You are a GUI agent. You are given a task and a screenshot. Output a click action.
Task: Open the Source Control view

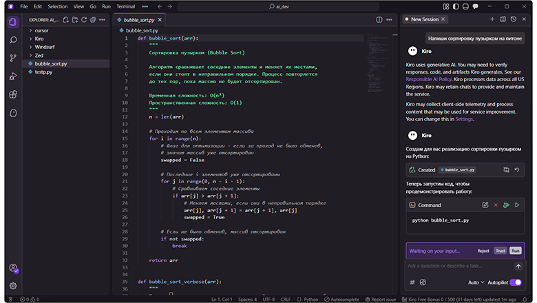pos(12,58)
